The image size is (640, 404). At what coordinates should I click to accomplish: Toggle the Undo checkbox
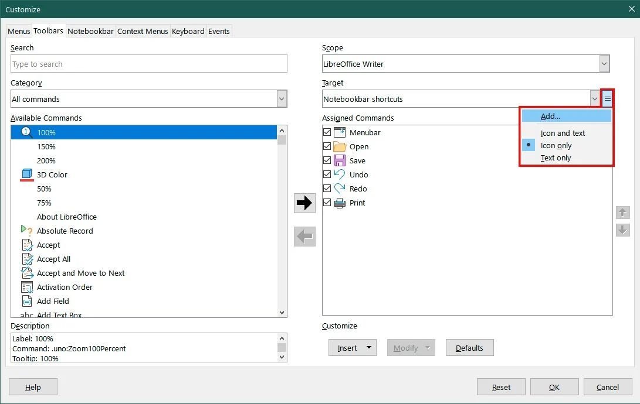(327, 174)
